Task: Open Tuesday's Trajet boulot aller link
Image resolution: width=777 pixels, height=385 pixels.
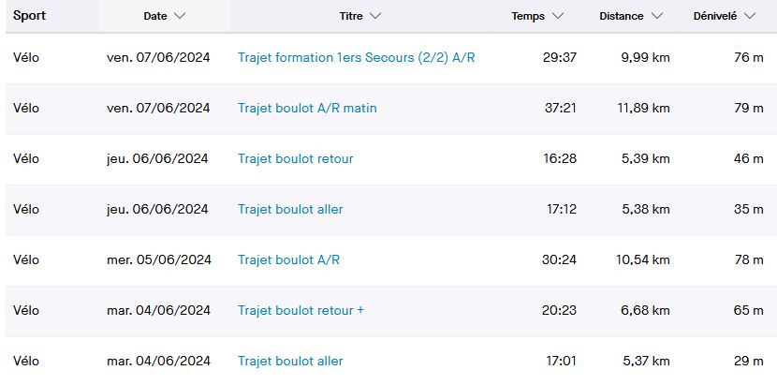Action: point(290,362)
